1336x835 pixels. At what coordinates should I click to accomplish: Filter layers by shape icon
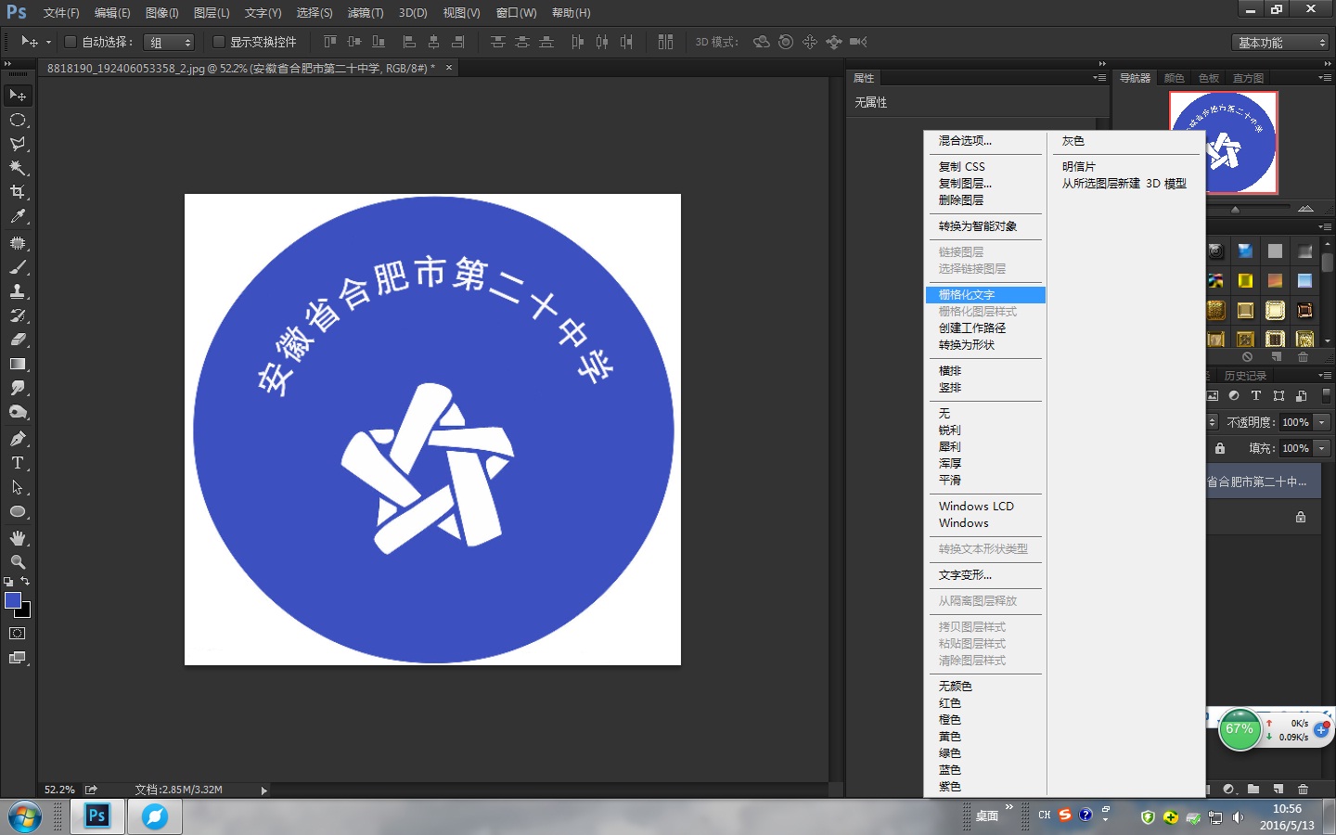click(1279, 396)
